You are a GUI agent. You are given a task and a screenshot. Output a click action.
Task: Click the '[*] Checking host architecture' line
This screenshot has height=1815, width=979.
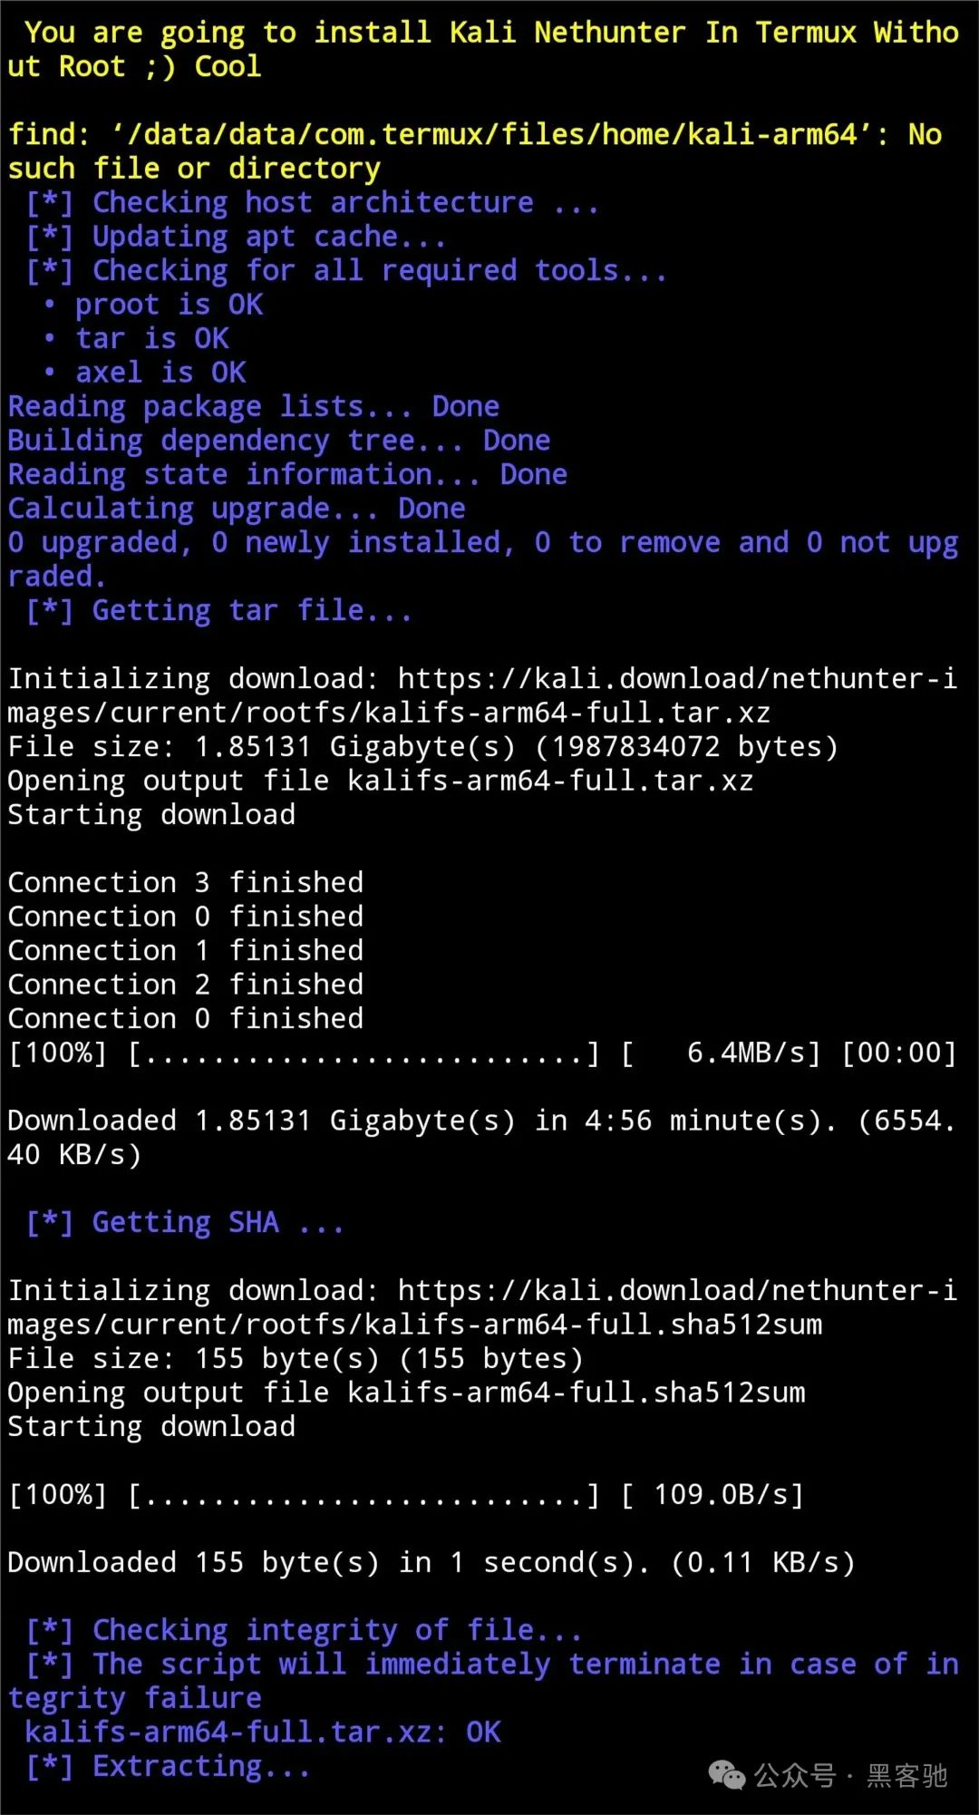point(313,202)
